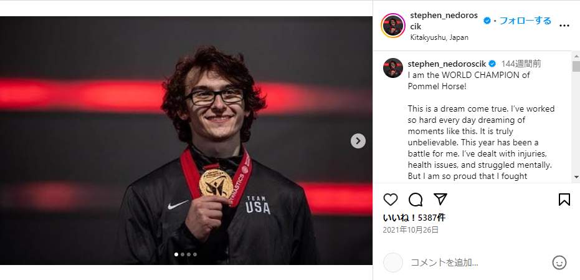Open the Kitakyushu, Japan location link
Screen dimensions: 580x280
(439, 37)
